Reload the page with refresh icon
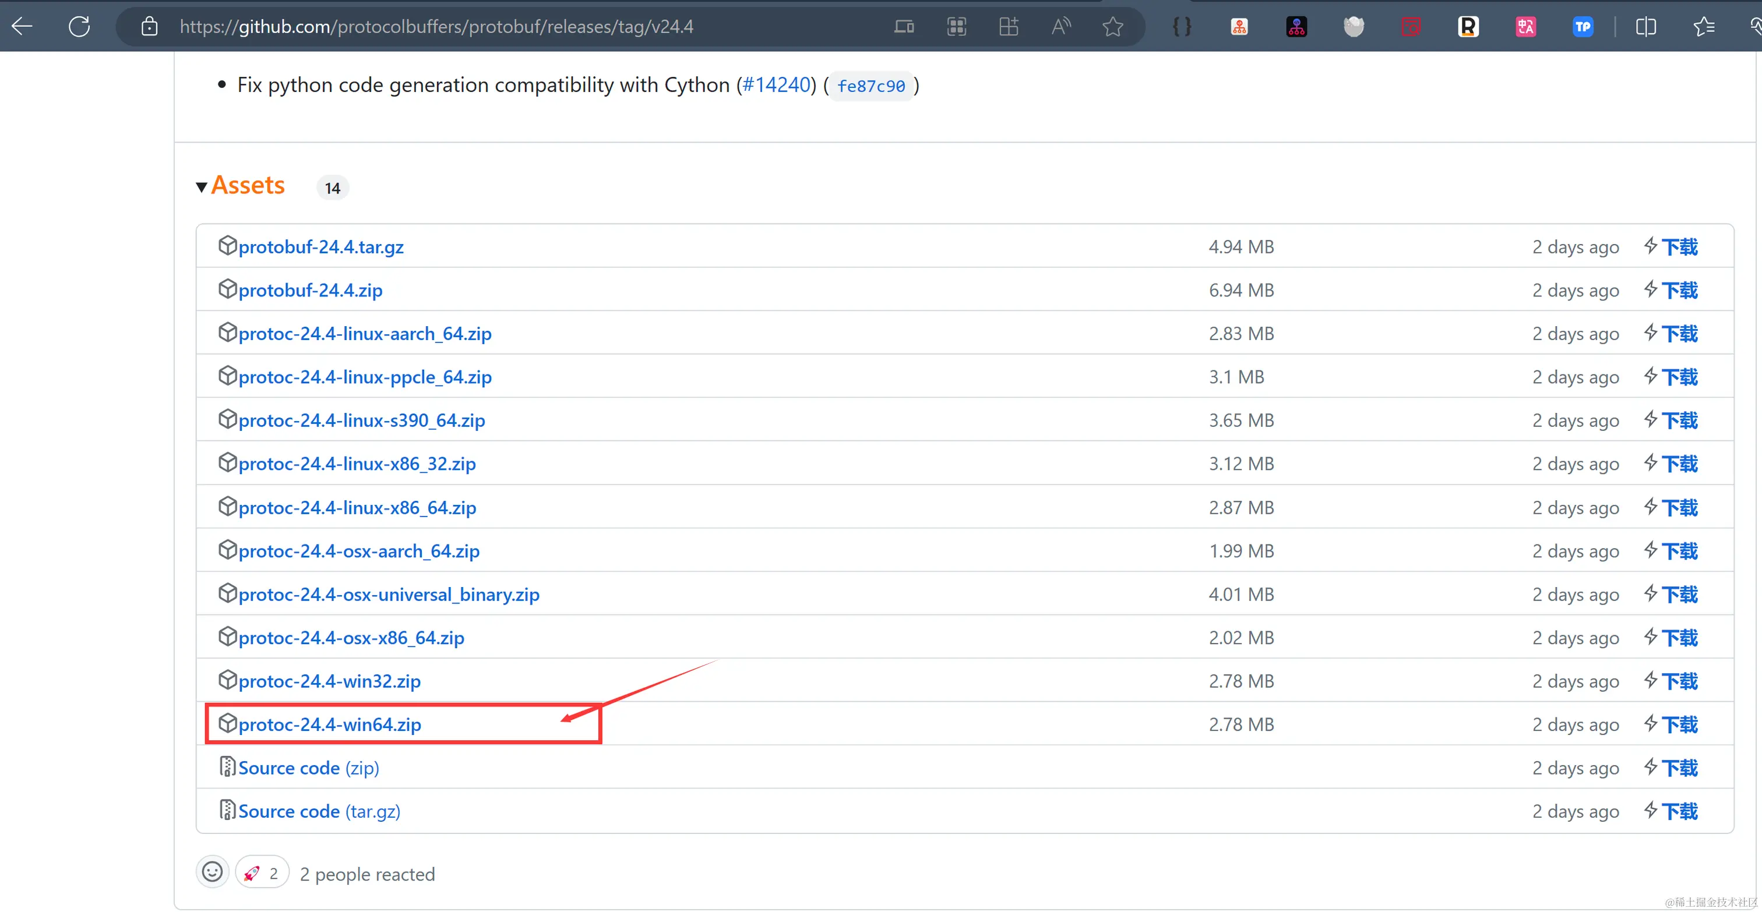 point(79,27)
